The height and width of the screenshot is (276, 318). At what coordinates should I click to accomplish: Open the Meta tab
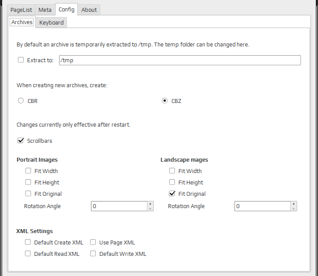click(45, 10)
